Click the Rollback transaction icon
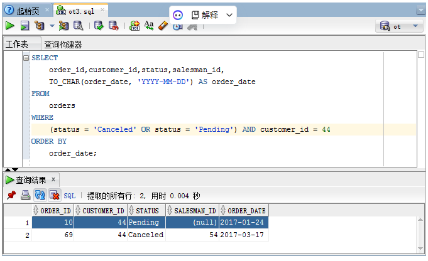 click(113, 26)
